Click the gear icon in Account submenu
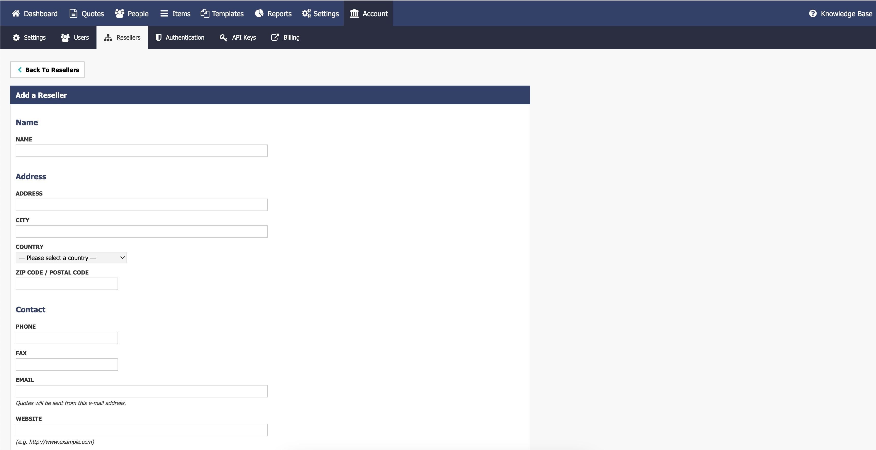Screen dimensions: 876x450 pos(16,37)
